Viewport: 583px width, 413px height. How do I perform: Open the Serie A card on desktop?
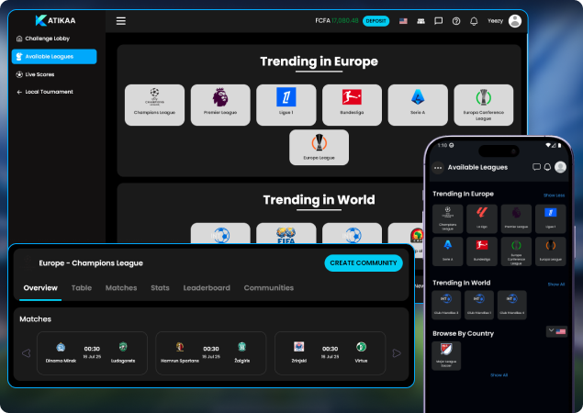point(418,105)
